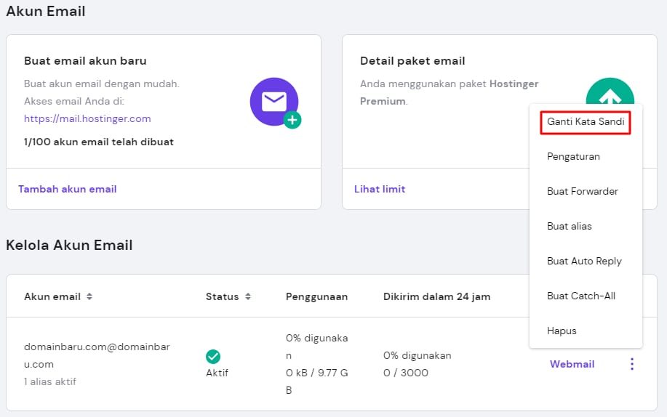Choose Buat Auto Reply option

pyautogui.click(x=584, y=261)
